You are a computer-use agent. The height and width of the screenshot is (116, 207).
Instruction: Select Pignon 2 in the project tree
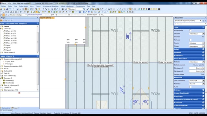pos(8,48)
